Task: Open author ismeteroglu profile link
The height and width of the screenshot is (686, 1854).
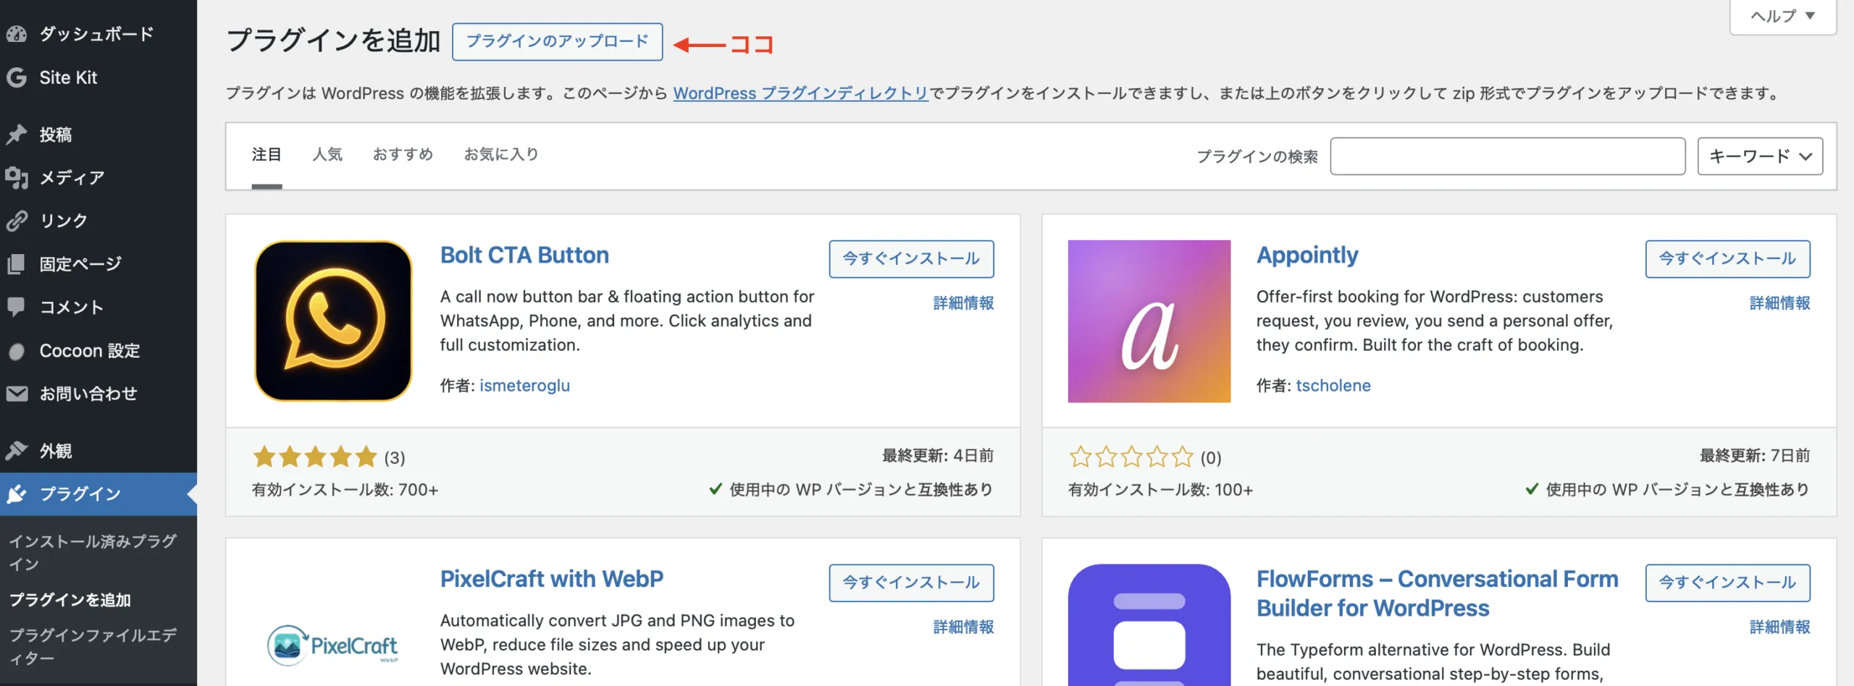Action: [524, 386]
